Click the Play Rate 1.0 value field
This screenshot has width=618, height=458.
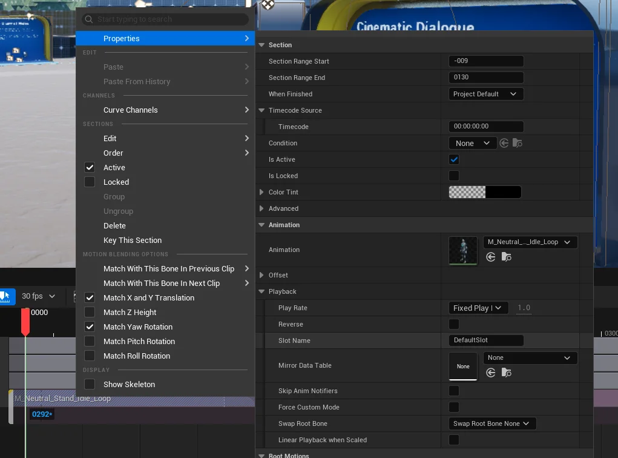tap(524, 308)
